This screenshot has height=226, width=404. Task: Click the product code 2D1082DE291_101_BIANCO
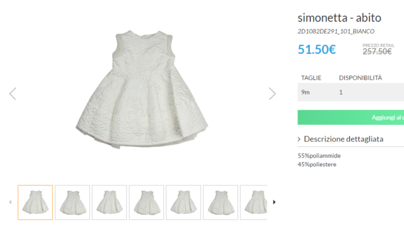click(x=336, y=31)
